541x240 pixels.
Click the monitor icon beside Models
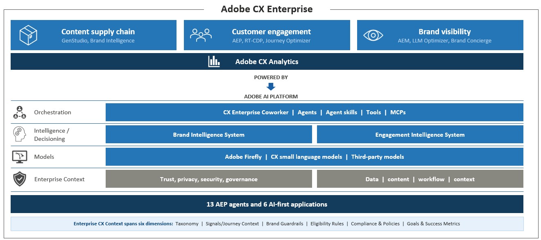pos(20,157)
